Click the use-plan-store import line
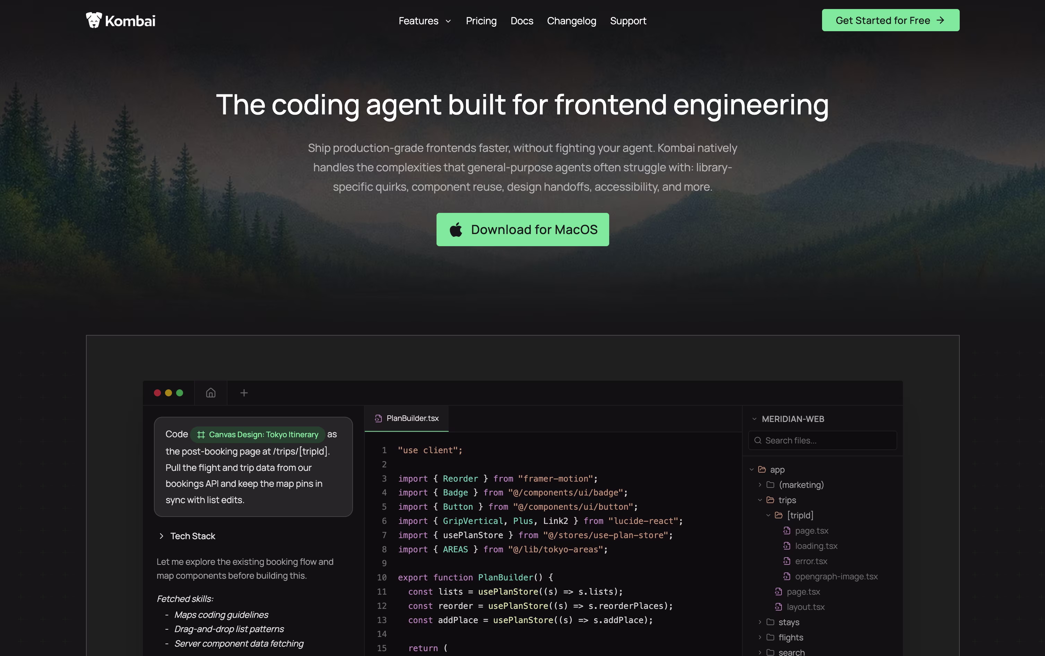The image size is (1045, 656). click(535, 535)
